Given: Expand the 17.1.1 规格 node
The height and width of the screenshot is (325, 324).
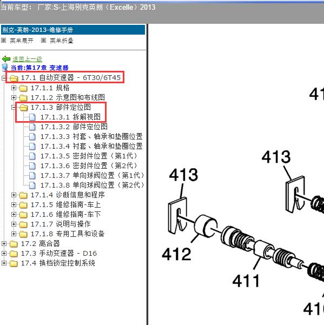Looking at the screenshot, I should [x=14, y=88].
